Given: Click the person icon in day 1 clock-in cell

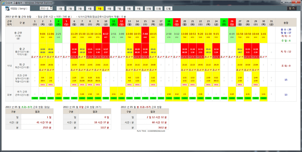Looking at the screenshot, I should coord(33,56).
